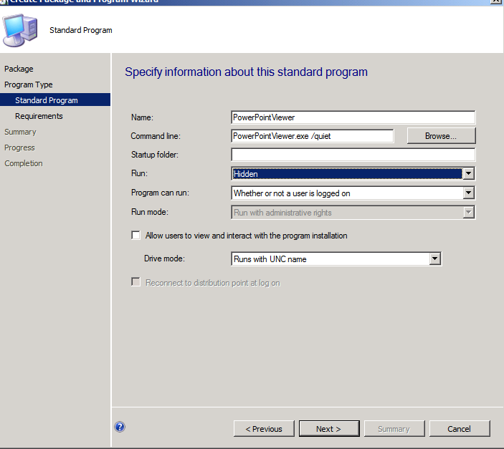Image resolution: width=504 pixels, height=449 pixels.
Task: Click the Program can run label
Action: point(160,193)
